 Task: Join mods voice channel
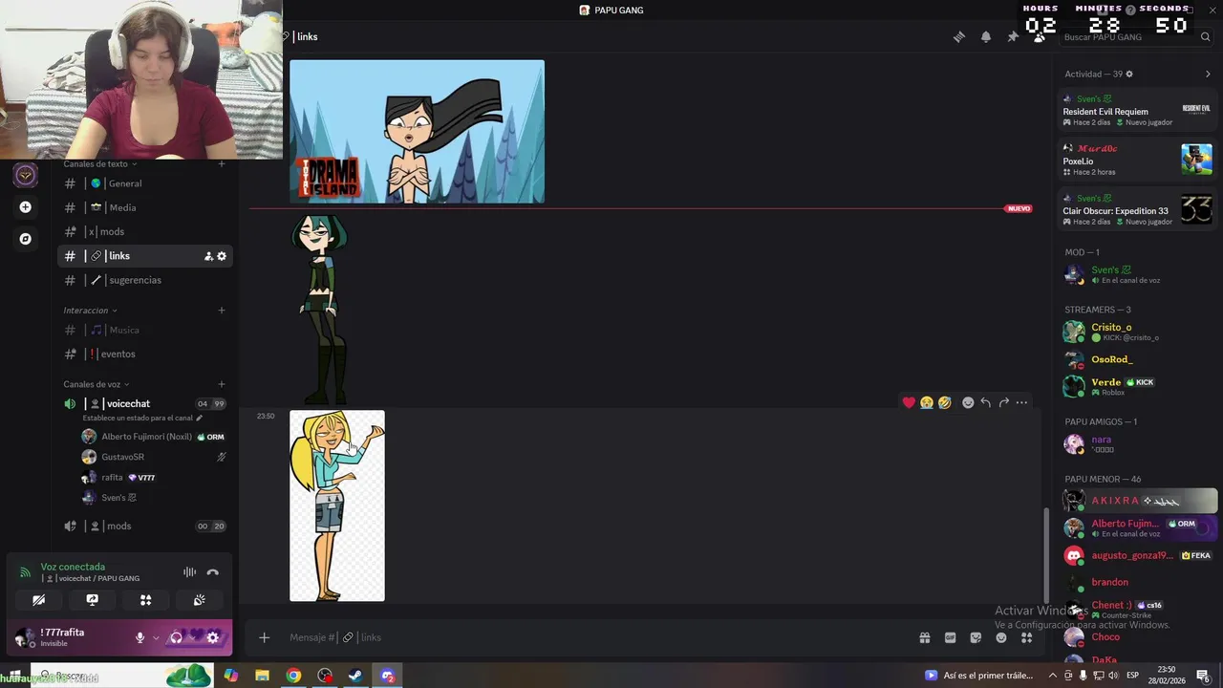(144, 526)
